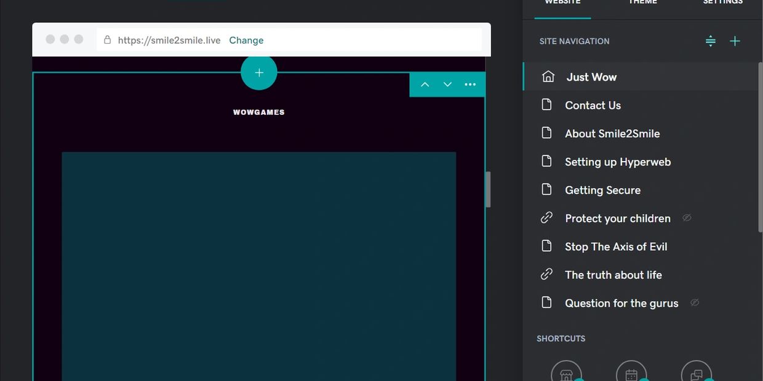Click the home icon beside Just Wow
The height and width of the screenshot is (381, 763).
[548, 77]
